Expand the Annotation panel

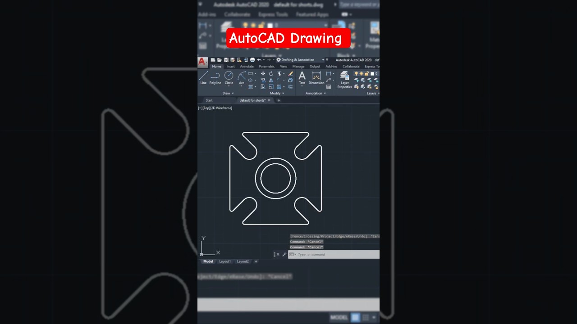point(316,93)
